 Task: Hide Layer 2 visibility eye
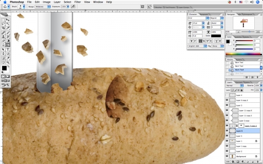(x=227, y=151)
